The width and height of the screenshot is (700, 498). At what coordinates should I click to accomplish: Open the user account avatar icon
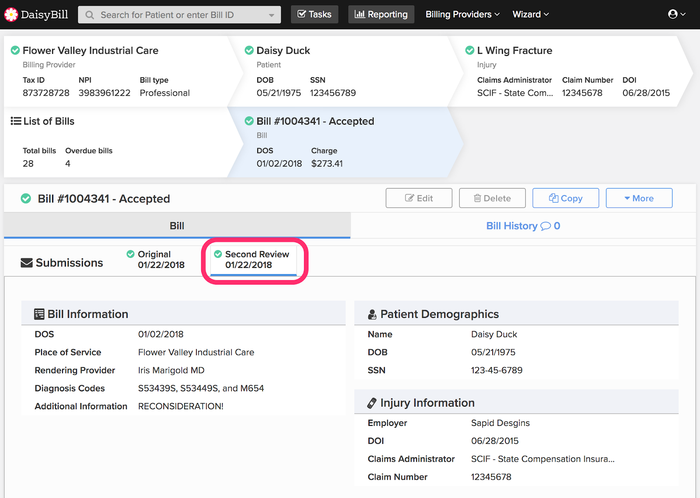[673, 14]
